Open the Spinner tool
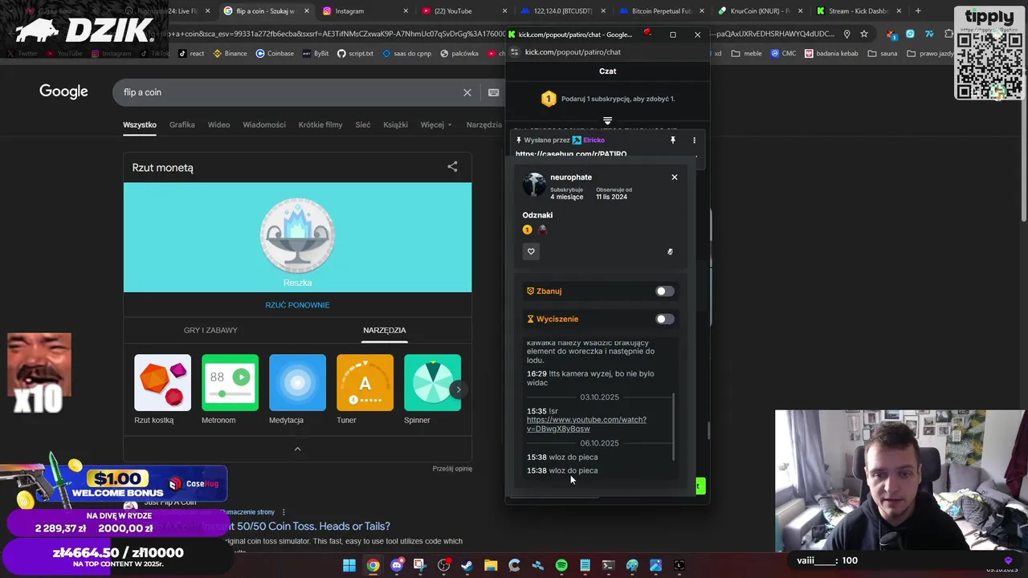The height and width of the screenshot is (578, 1028). tap(432, 389)
